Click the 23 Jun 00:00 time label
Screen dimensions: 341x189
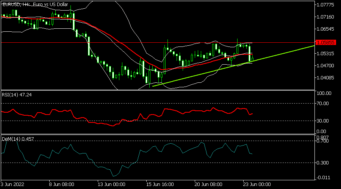pos(257,184)
